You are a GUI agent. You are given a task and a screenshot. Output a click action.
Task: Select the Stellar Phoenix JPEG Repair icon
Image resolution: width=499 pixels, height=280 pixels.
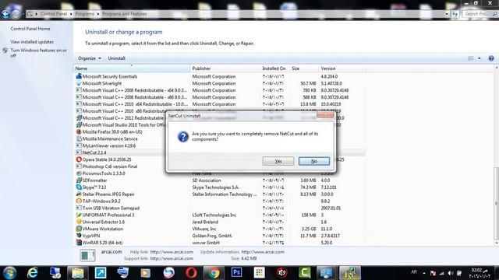coord(79,194)
